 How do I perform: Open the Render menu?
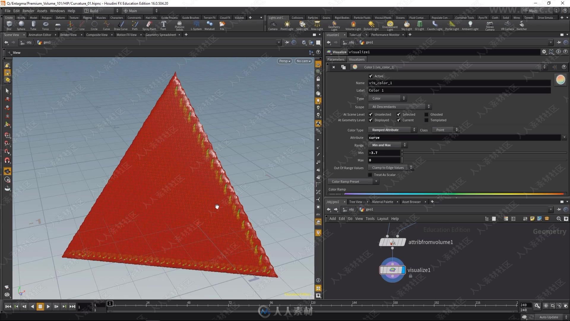coord(28,11)
